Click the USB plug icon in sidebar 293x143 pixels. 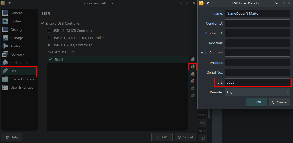point(5,71)
